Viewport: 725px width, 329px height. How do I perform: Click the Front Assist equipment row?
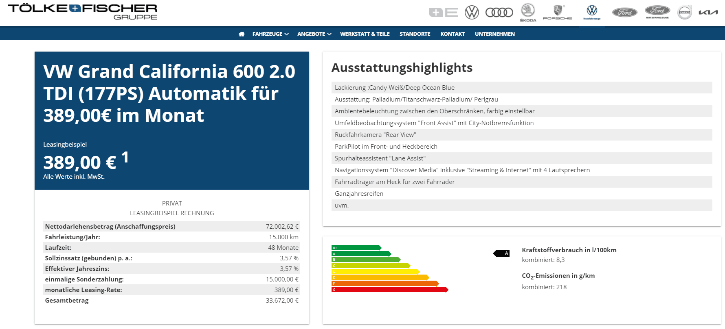point(522,123)
